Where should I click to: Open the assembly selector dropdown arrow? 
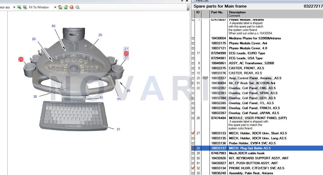14,8
